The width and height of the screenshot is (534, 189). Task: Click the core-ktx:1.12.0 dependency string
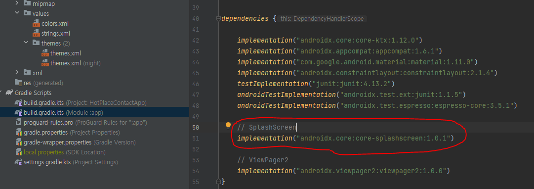click(x=357, y=40)
